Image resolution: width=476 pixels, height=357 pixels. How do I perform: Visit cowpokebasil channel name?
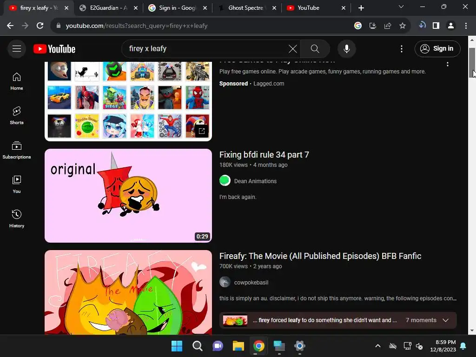coord(251,283)
